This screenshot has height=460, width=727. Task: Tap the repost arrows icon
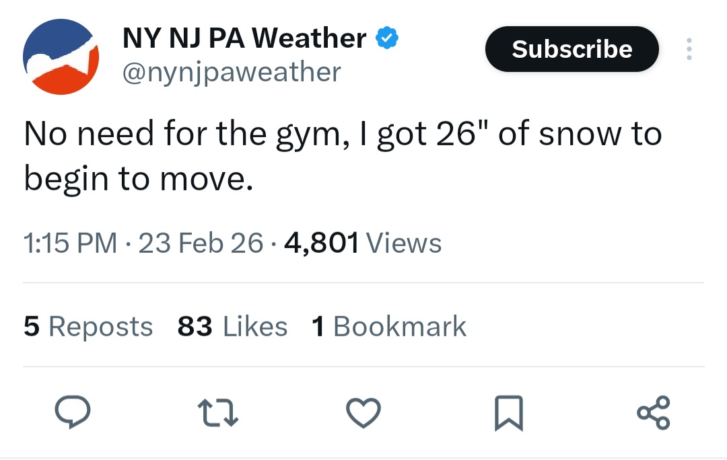pos(217,412)
